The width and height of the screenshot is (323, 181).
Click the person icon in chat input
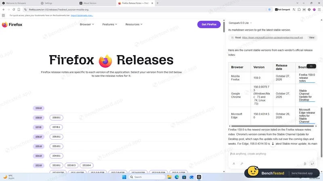coord(234,164)
